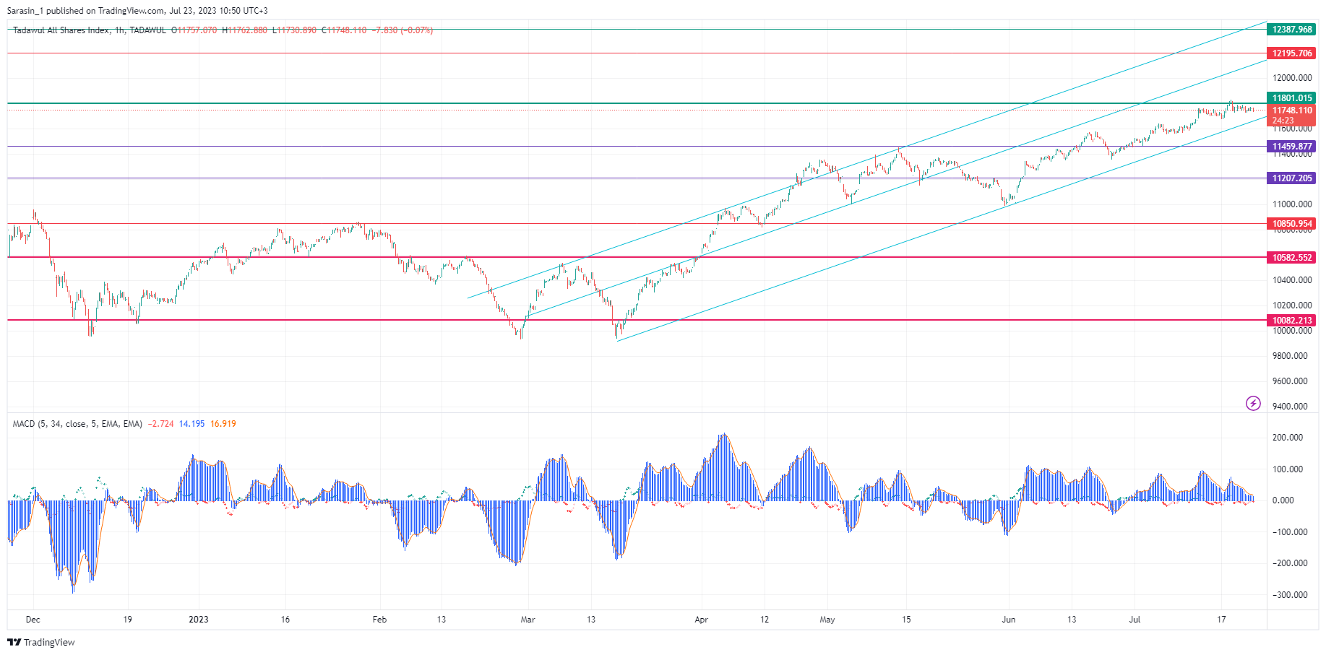The image size is (1326, 655).
Task: Click the TradingView logo at the bottom
Action: pyautogui.click(x=41, y=642)
